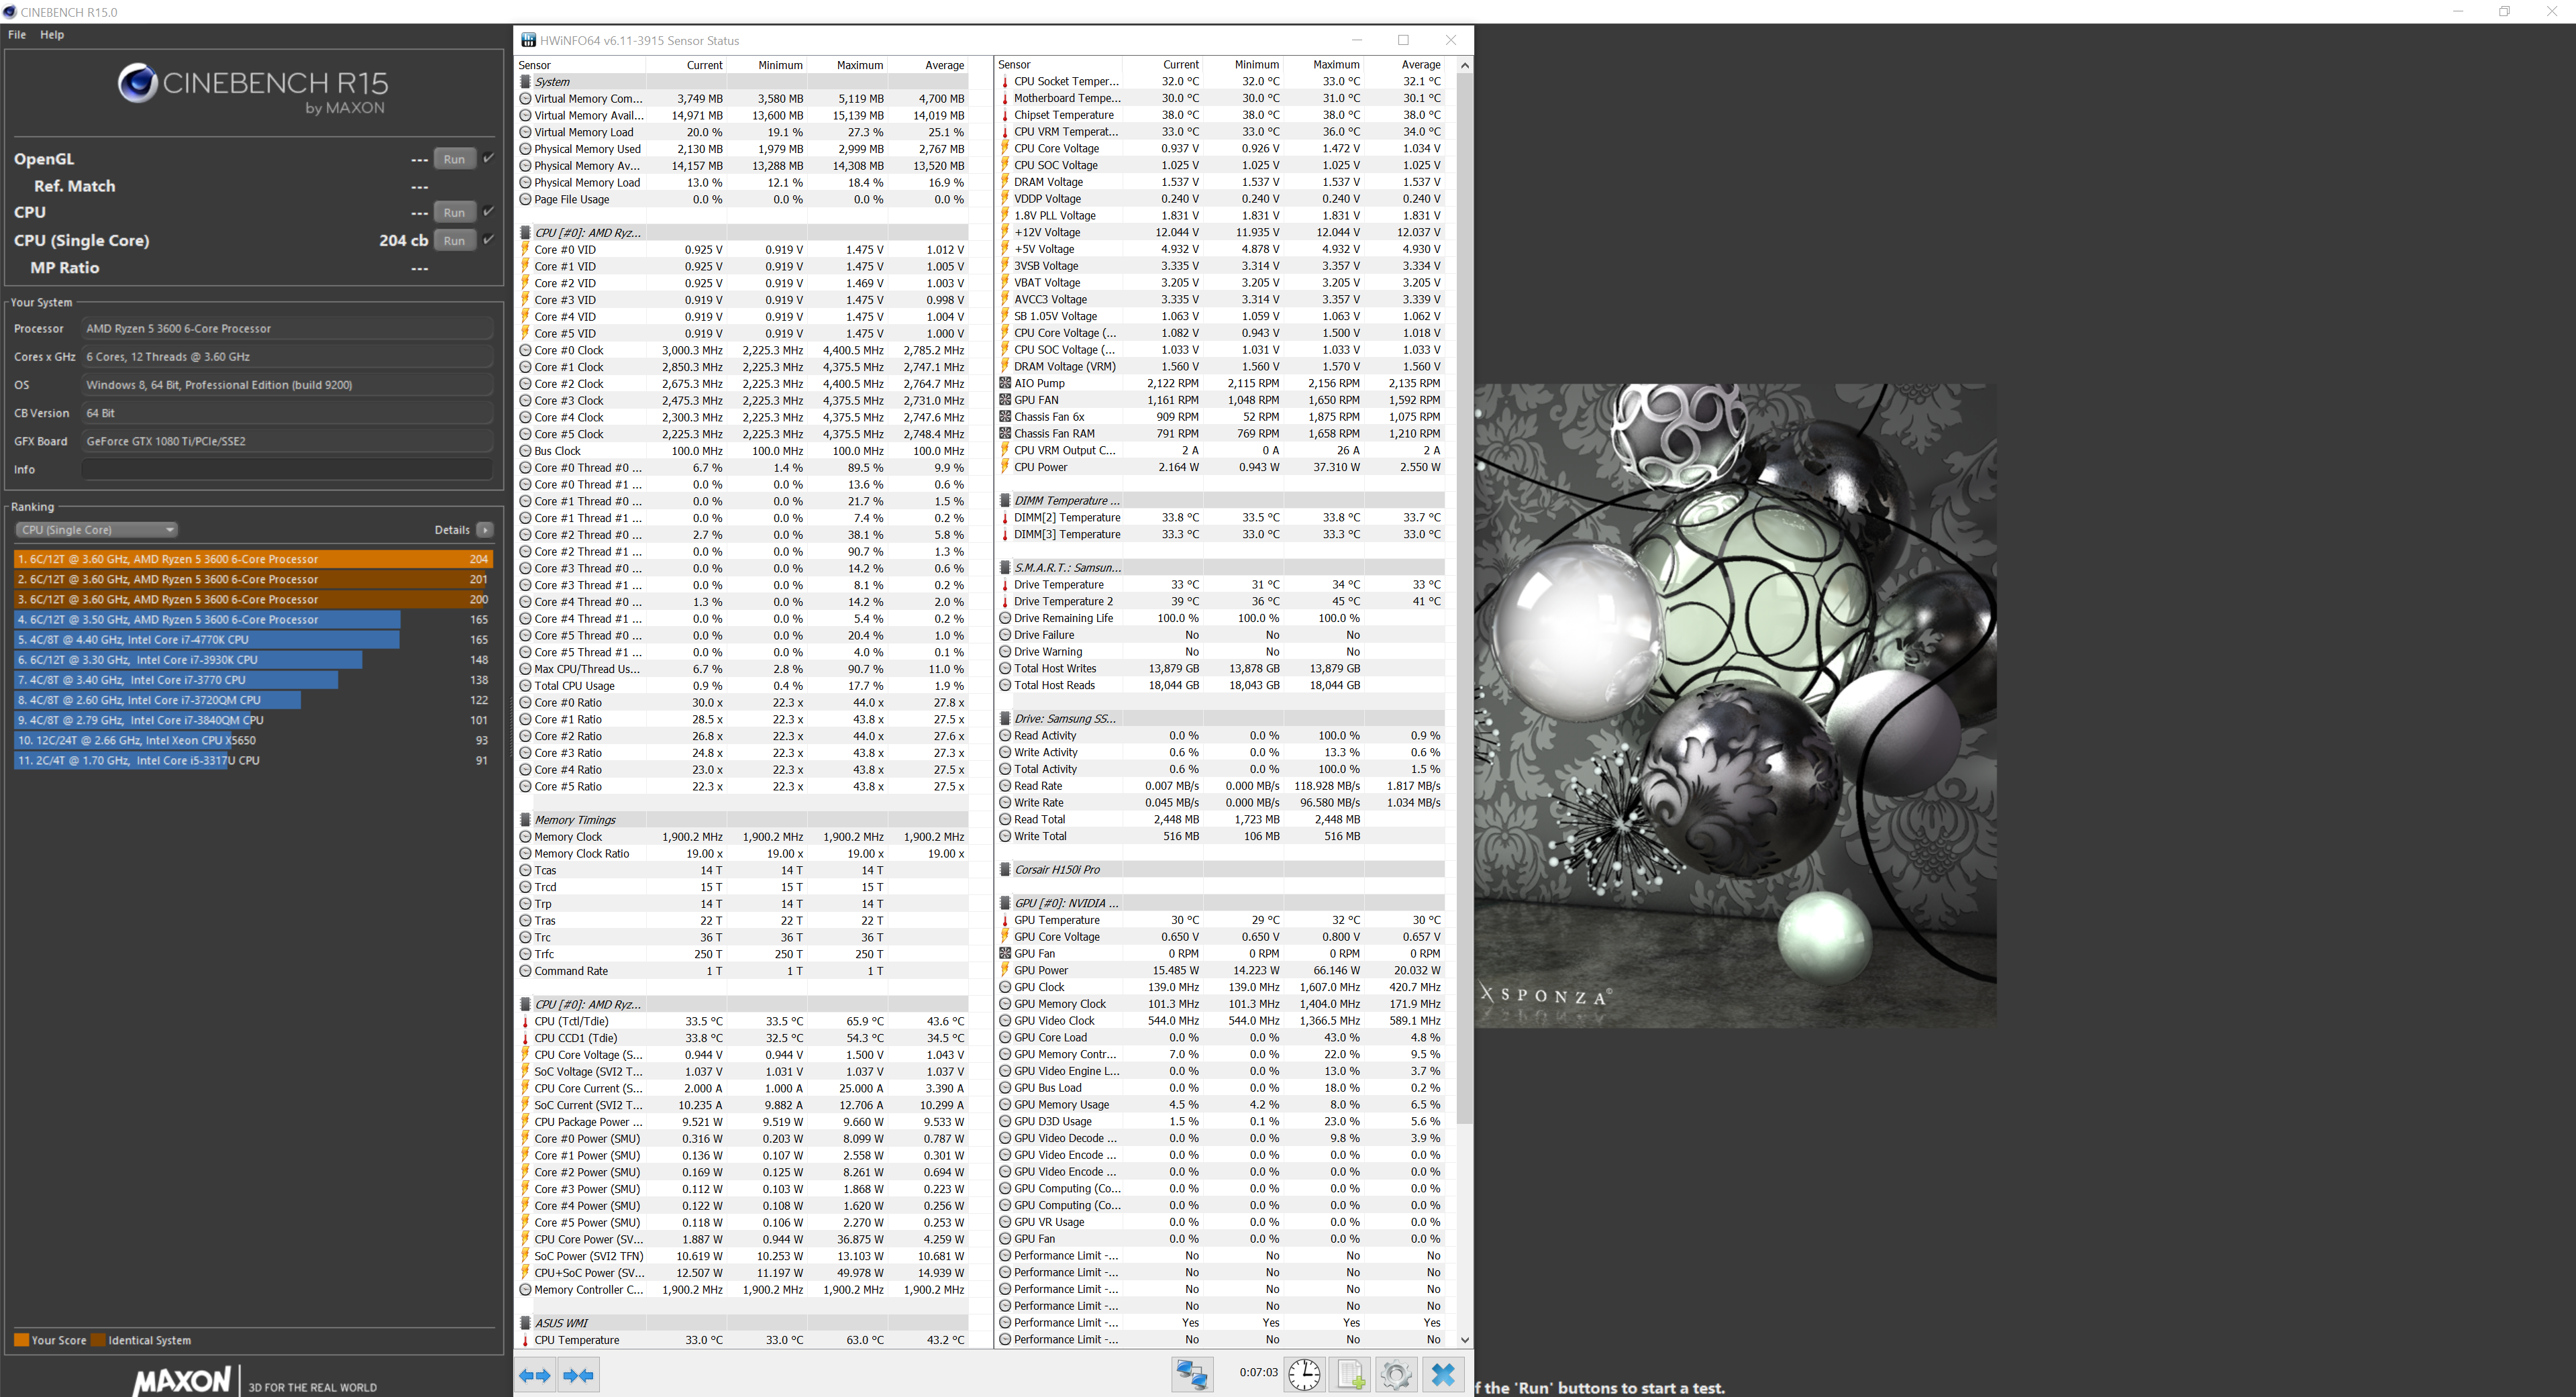Image resolution: width=2576 pixels, height=1397 pixels.
Task: Open the CPU (Single Core) ranking dropdown
Action: tap(96, 530)
